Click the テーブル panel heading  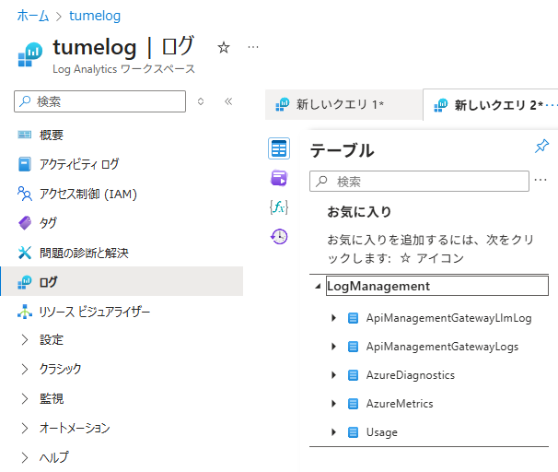click(342, 150)
